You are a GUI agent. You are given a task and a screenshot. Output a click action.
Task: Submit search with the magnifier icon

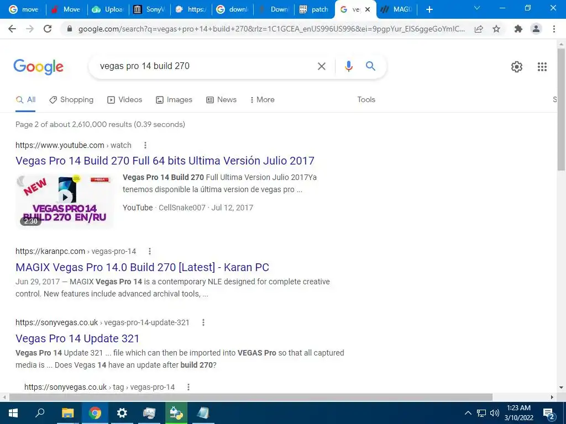tap(370, 66)
